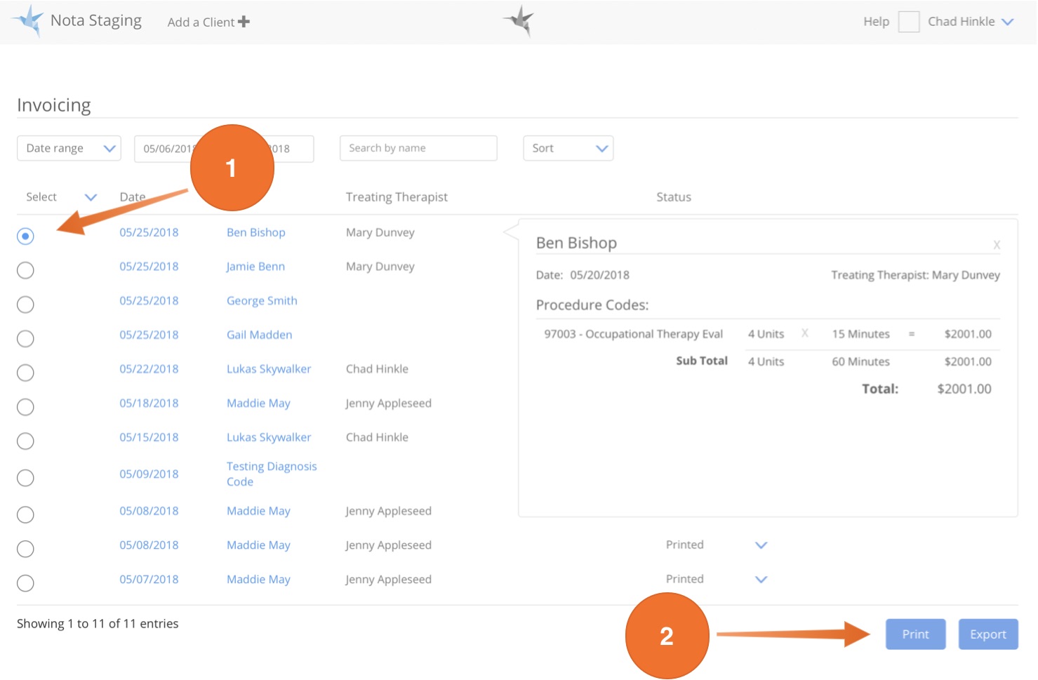
Task: Select the radio button for Jamie Benn
Action: tap(25, 270)
